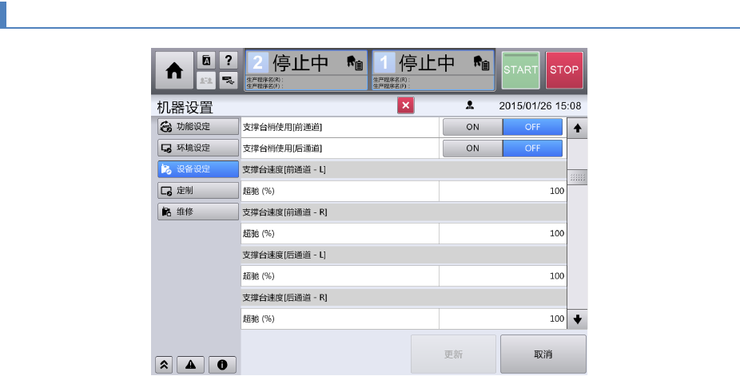Image resolution: width=740 pixels, height=376 pixels.
Task: Click the operator icon in lane 1 panel
Action: [481, 62]
